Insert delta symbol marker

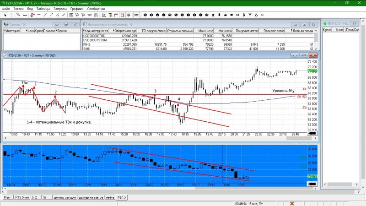256,15
